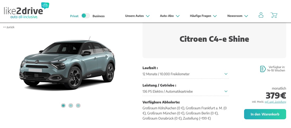The height and width of the screenshot is (128, 291).
Task: Select the second image carousel dot
Action: tap(71, 105)
